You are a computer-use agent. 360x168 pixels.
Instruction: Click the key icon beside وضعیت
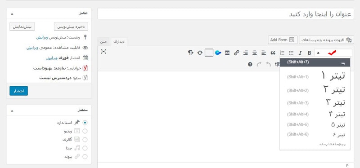point(85,37)
